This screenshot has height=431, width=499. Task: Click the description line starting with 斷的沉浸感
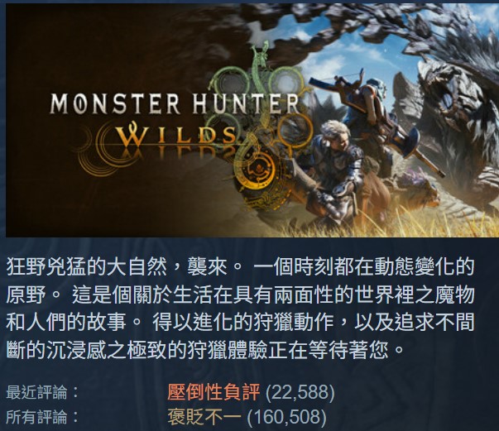(x=205, y=350)
